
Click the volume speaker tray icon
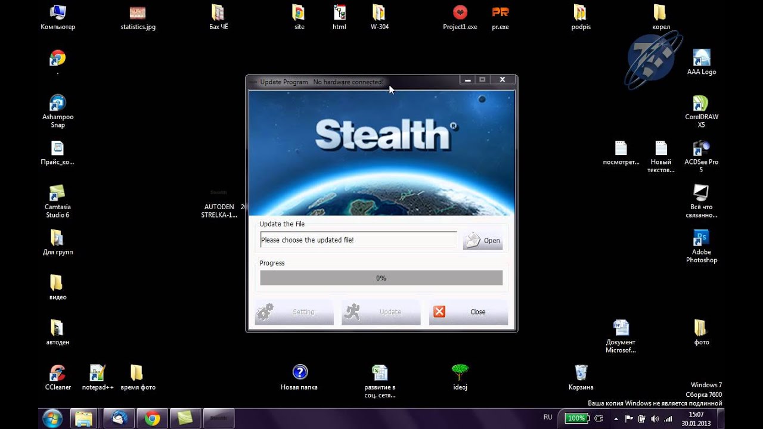point(656,419)
